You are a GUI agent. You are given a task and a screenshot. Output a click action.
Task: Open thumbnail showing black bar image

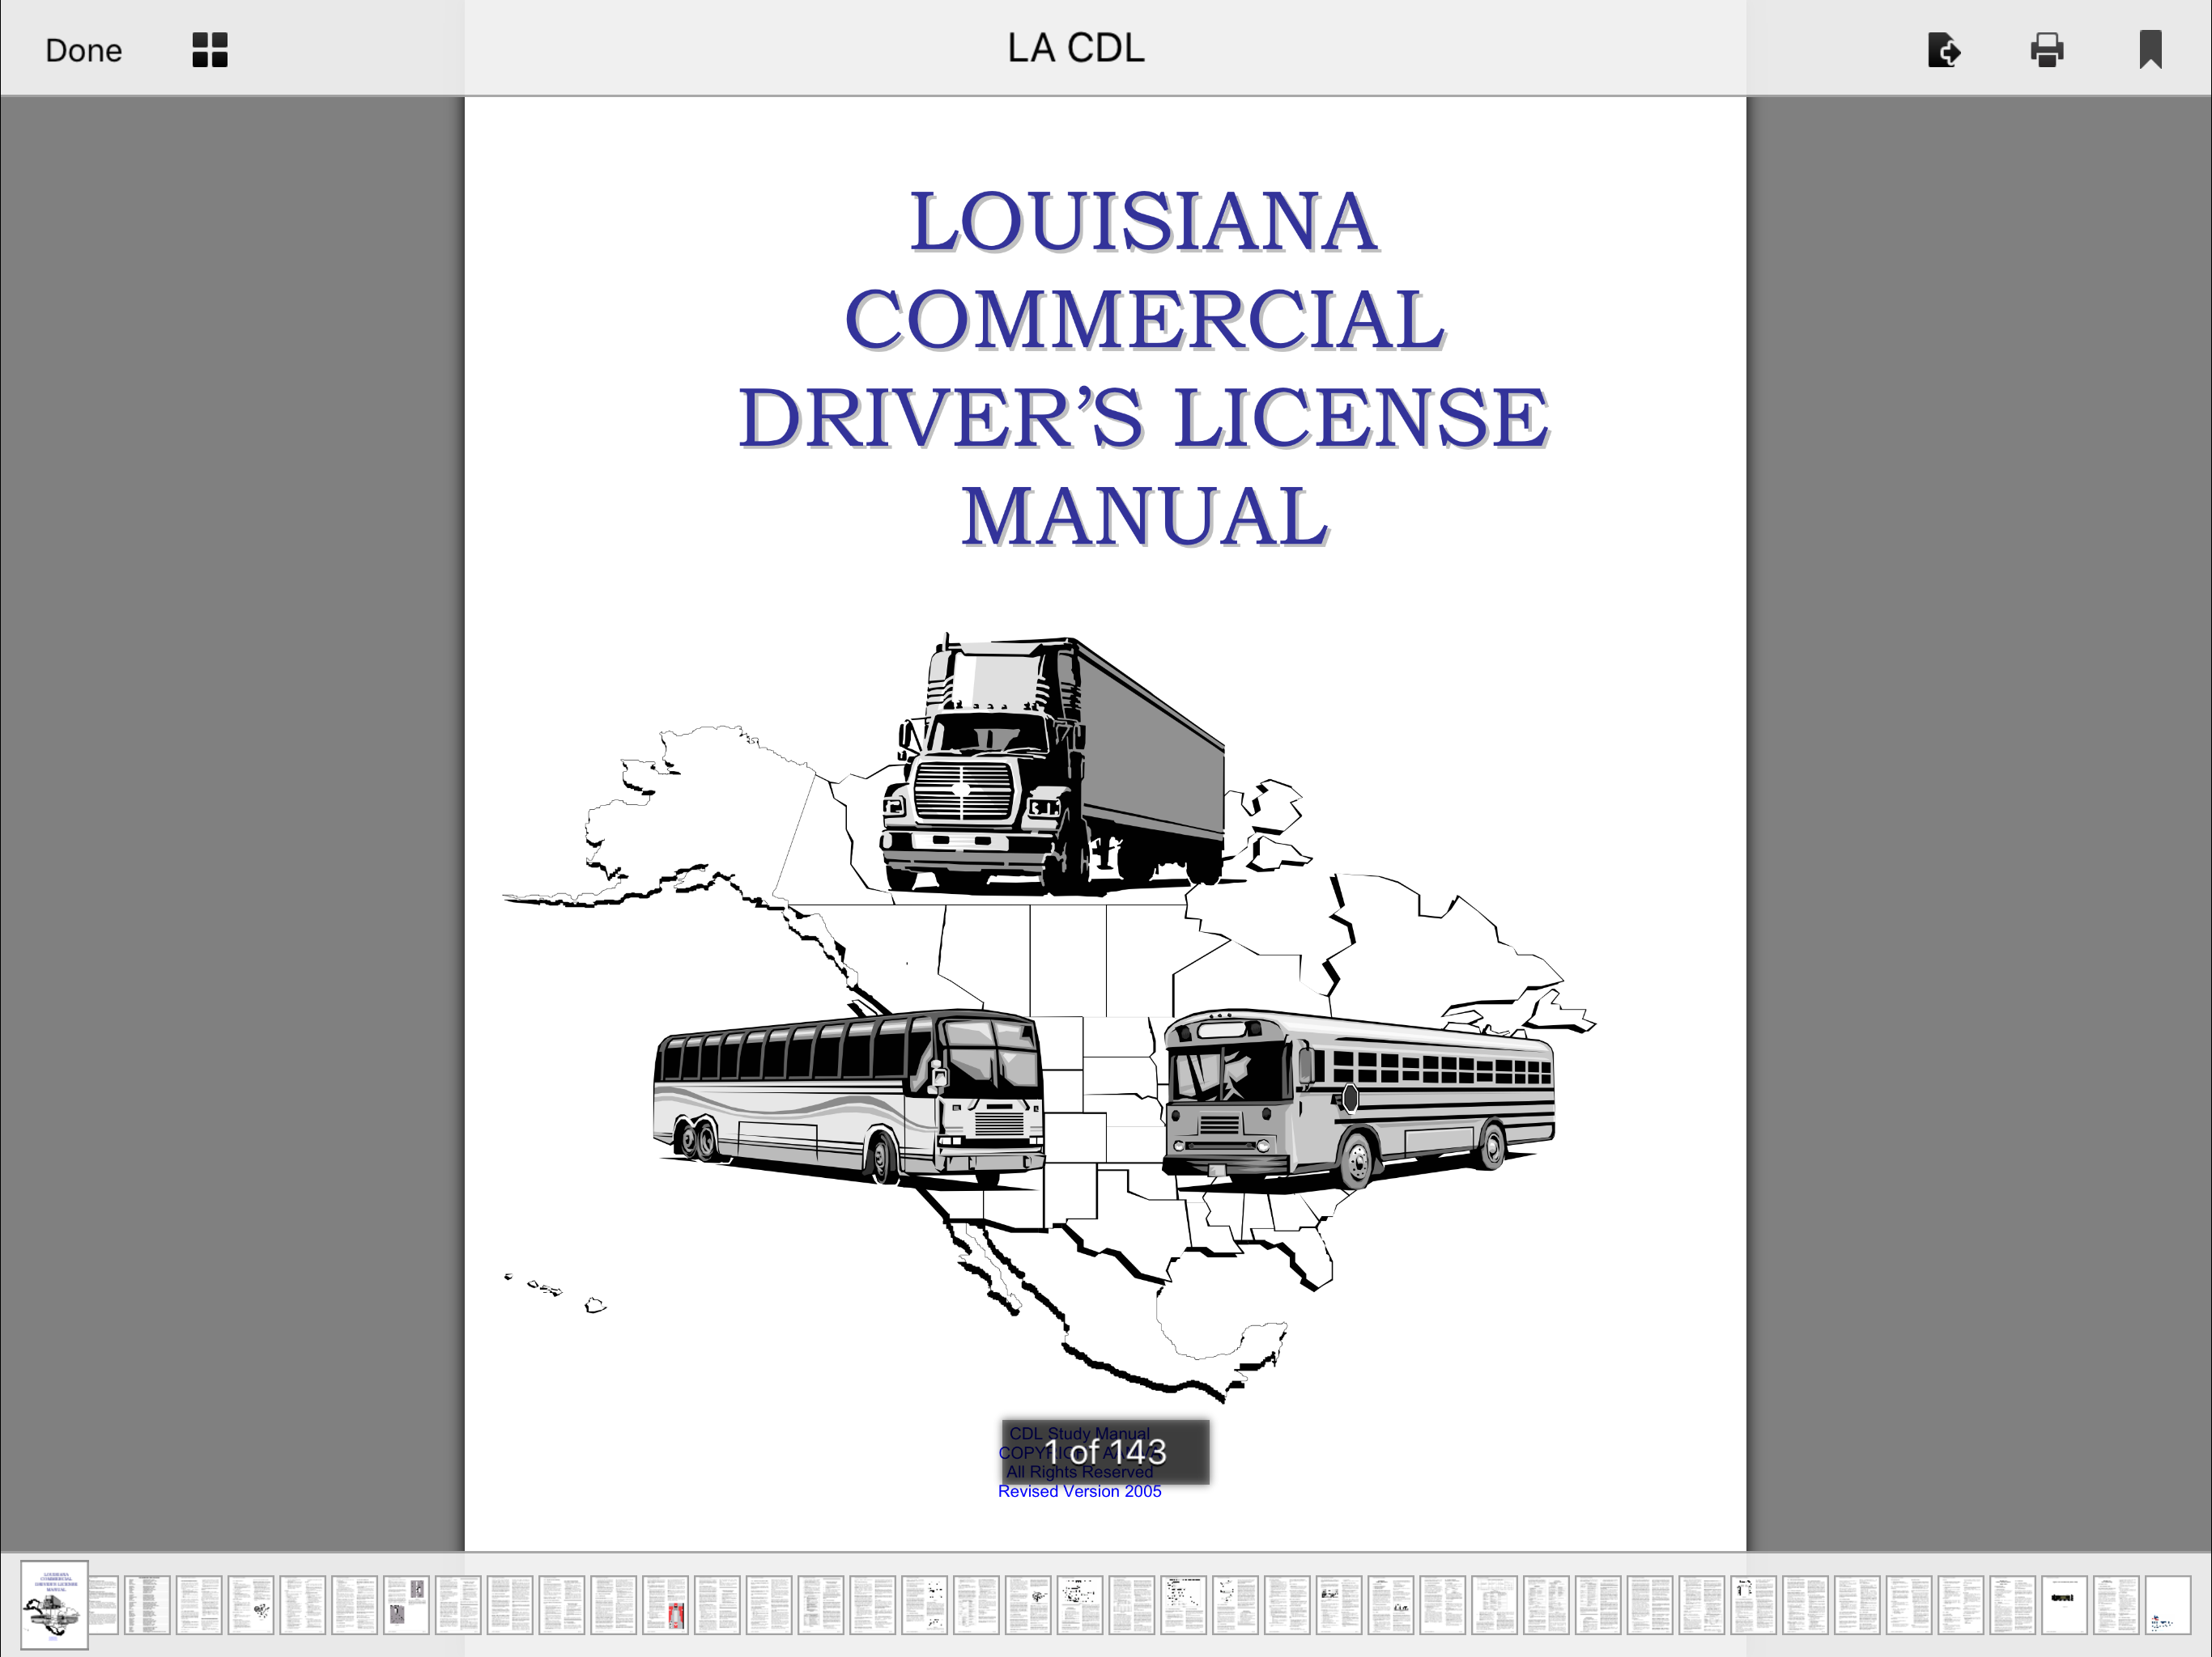(x=2064, y=1605)
